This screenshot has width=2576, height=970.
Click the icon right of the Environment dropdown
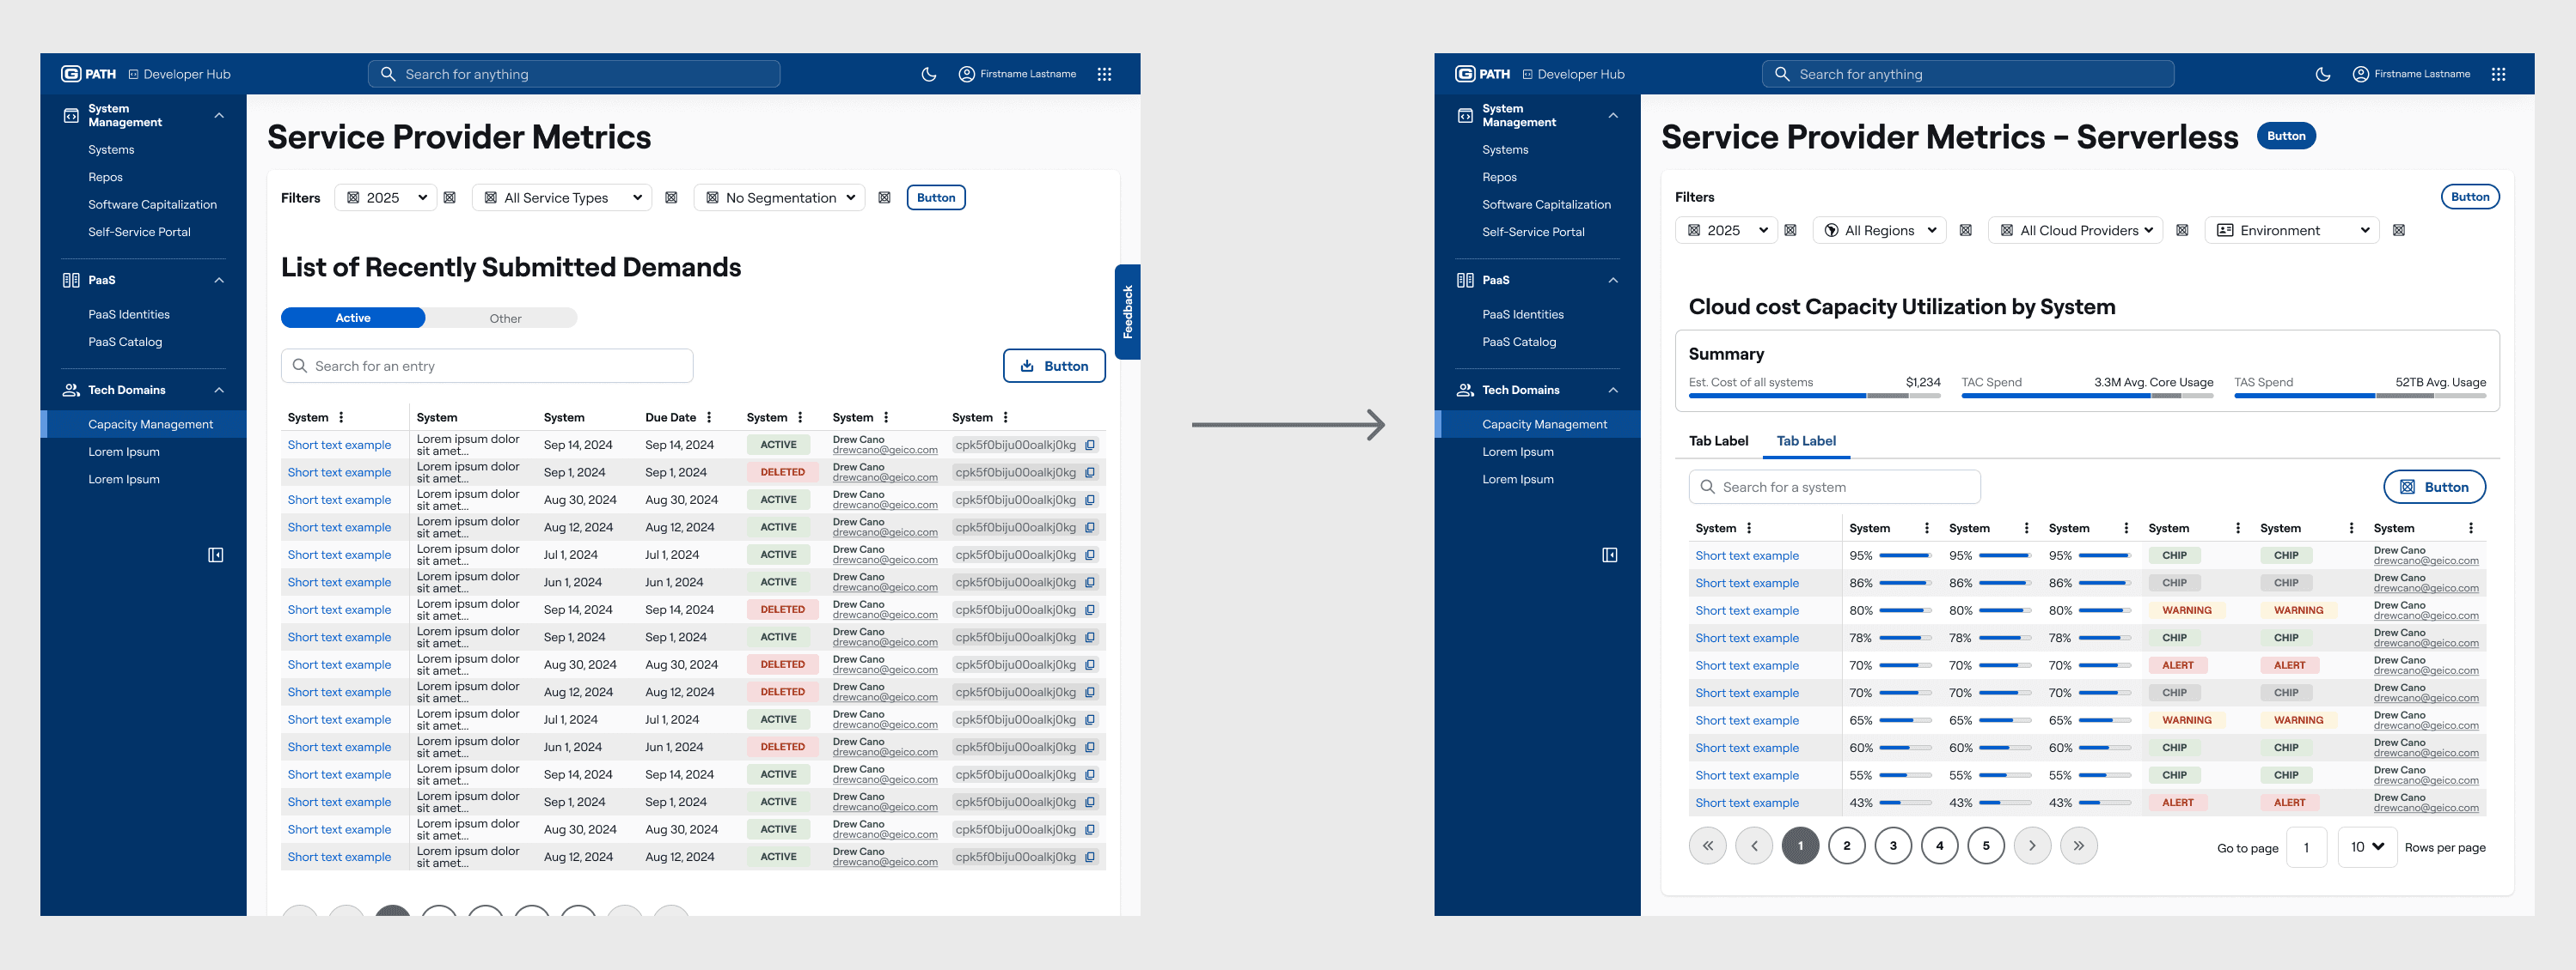click(x=2398, y=231)
